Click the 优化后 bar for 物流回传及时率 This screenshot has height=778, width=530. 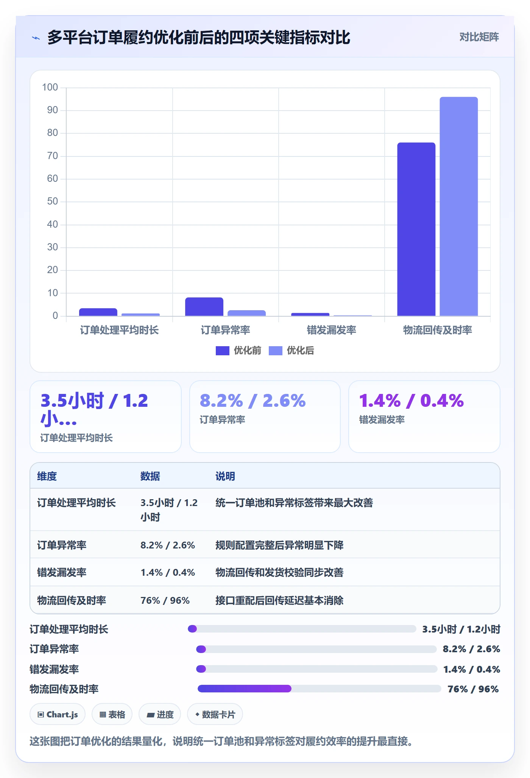click(458, 206)
